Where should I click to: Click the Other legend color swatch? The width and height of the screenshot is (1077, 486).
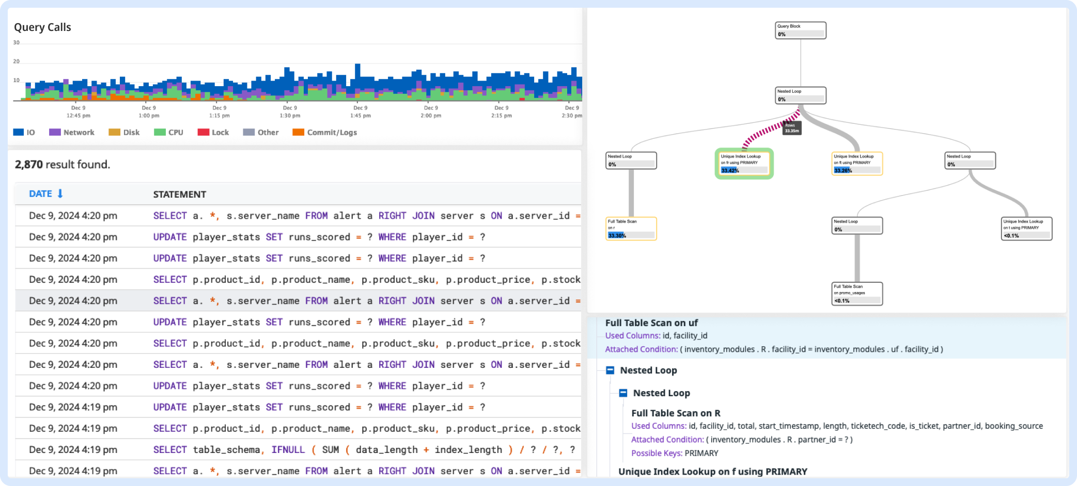(249, 132)
